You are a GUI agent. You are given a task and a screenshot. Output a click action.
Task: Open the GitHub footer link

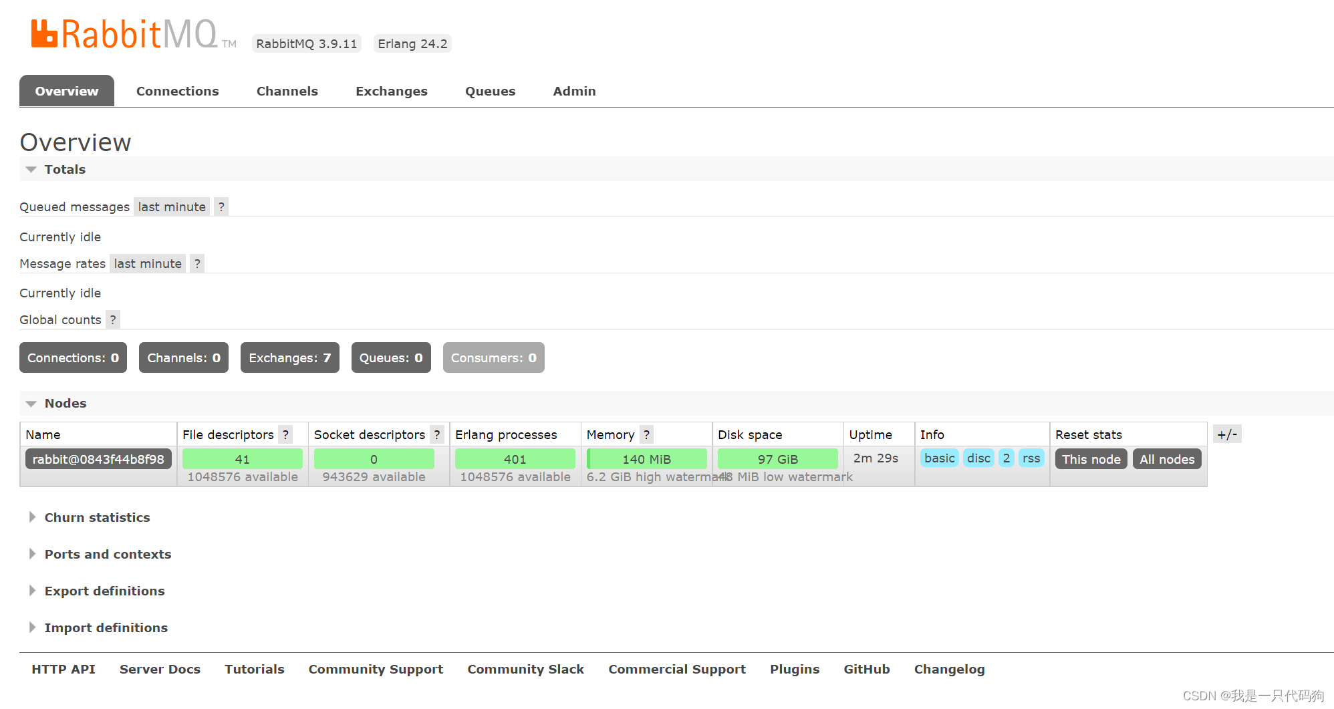tap(866, 669)
